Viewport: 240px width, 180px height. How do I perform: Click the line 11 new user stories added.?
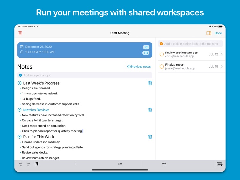(40, 94)
